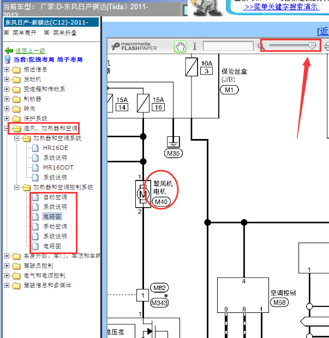The width and height of the screenshot is (329, 338).
Task: Open 系统说明 under 自动空调
Action: coord(55,207)
